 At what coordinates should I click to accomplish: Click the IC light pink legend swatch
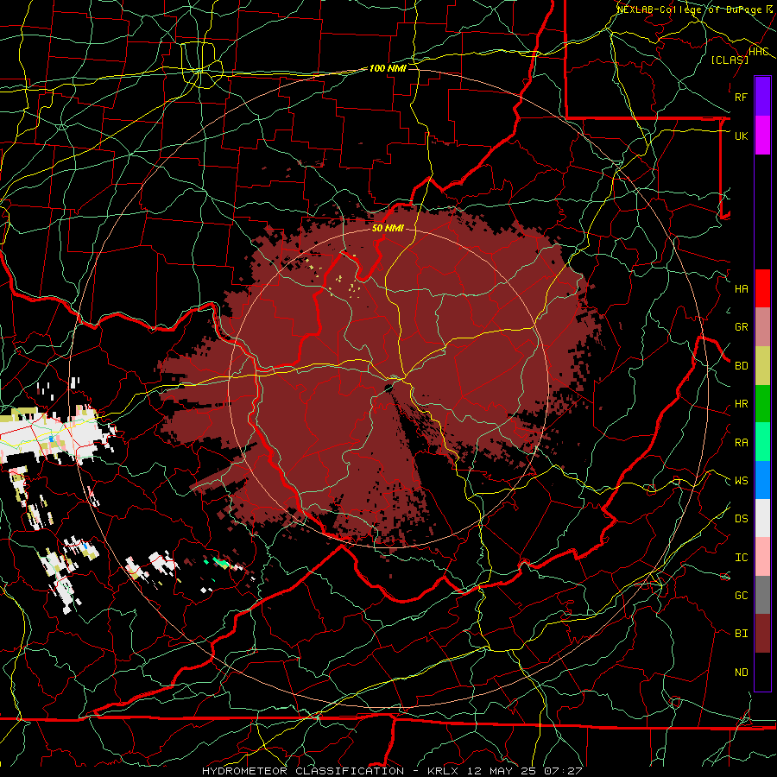[x=762, y=557]
